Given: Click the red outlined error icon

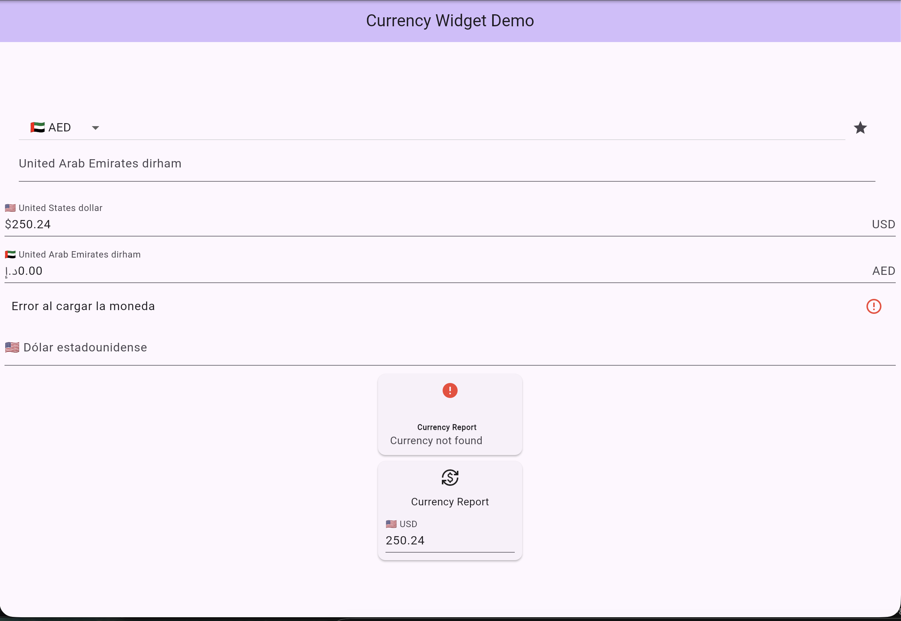Looking at the screenshot, I should [x=873, y=306].
